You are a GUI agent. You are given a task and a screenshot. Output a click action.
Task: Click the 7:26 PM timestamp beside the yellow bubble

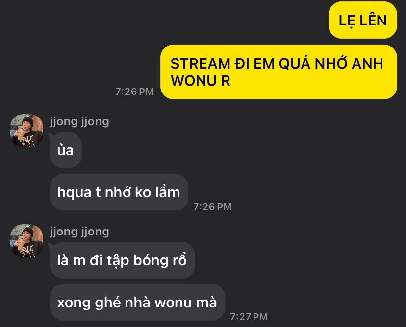[x=134, y=92]
